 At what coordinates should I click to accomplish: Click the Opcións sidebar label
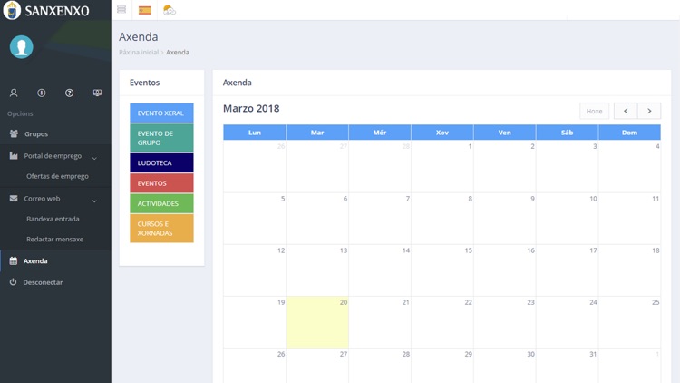pos(20,113)
